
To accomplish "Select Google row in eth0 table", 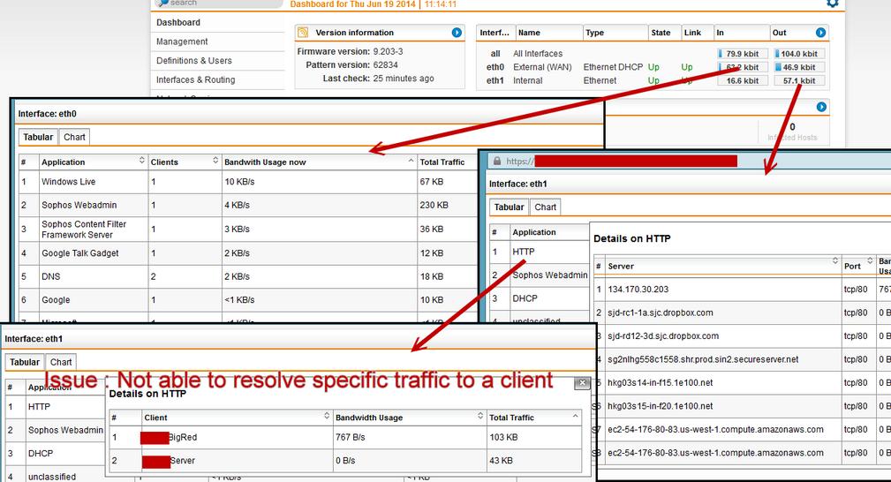I will pos(248,299).
